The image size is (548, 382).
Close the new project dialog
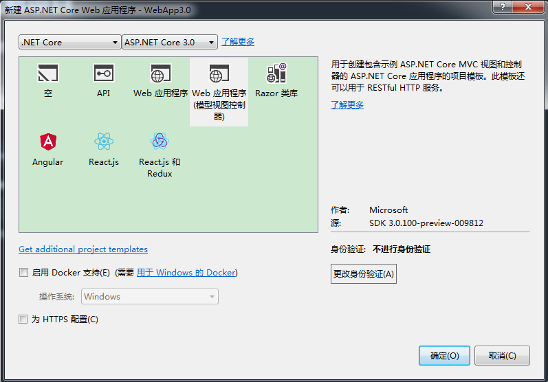(529, 7)
